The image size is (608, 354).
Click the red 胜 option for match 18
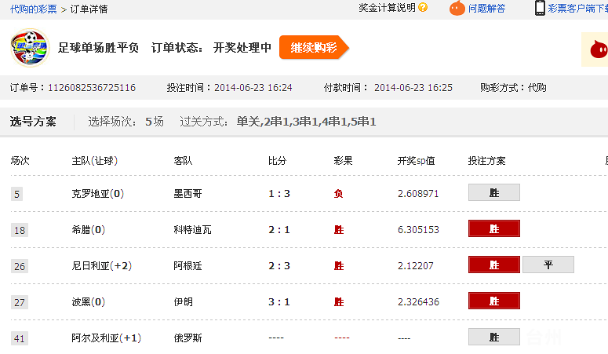tap(494, 228)
